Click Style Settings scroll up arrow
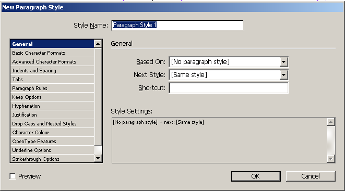345x191 pixels. click(331, 122)
